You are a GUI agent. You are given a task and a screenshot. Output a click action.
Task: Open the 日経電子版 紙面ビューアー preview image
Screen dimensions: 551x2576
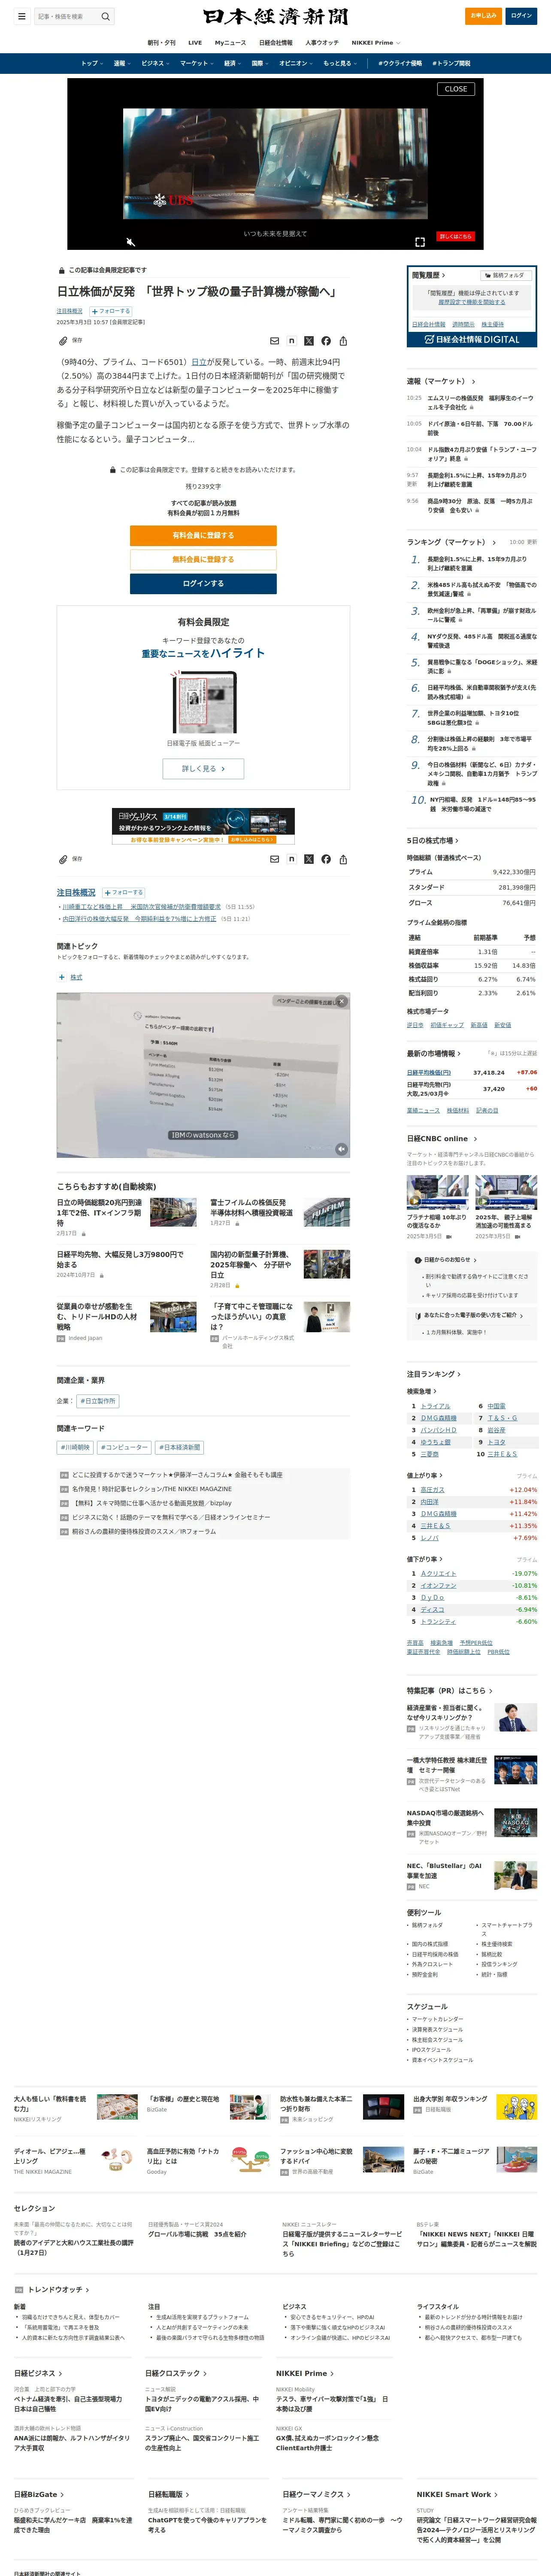click(x=203, y=702)
